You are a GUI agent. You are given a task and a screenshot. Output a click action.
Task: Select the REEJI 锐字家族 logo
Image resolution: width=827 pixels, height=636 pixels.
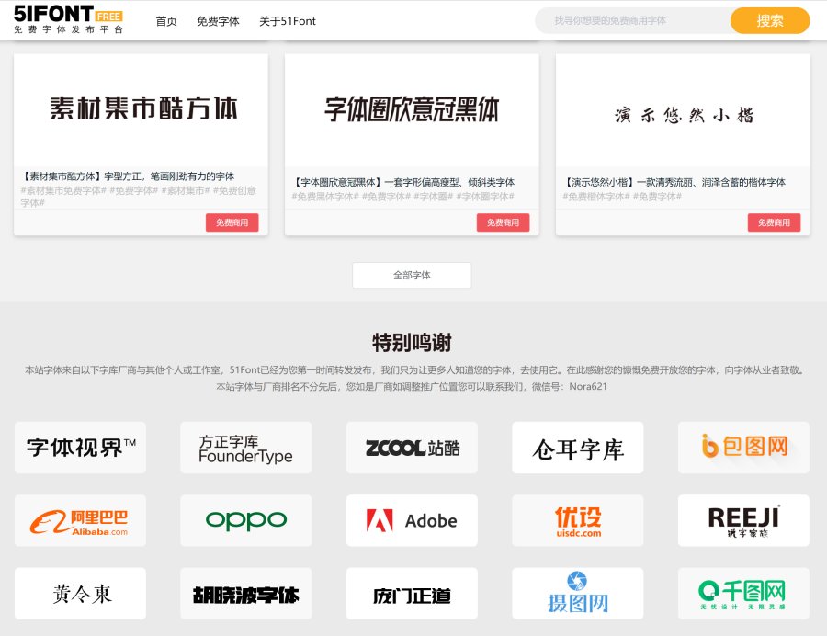click(x=743, y=521)
